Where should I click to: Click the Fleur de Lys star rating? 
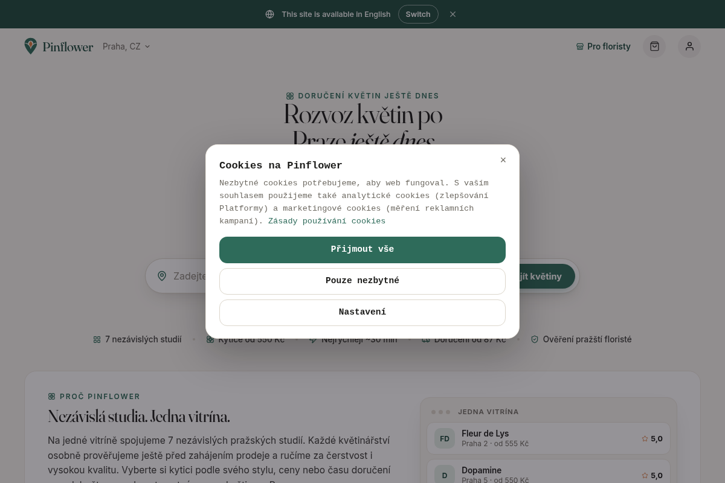(652, 439)
